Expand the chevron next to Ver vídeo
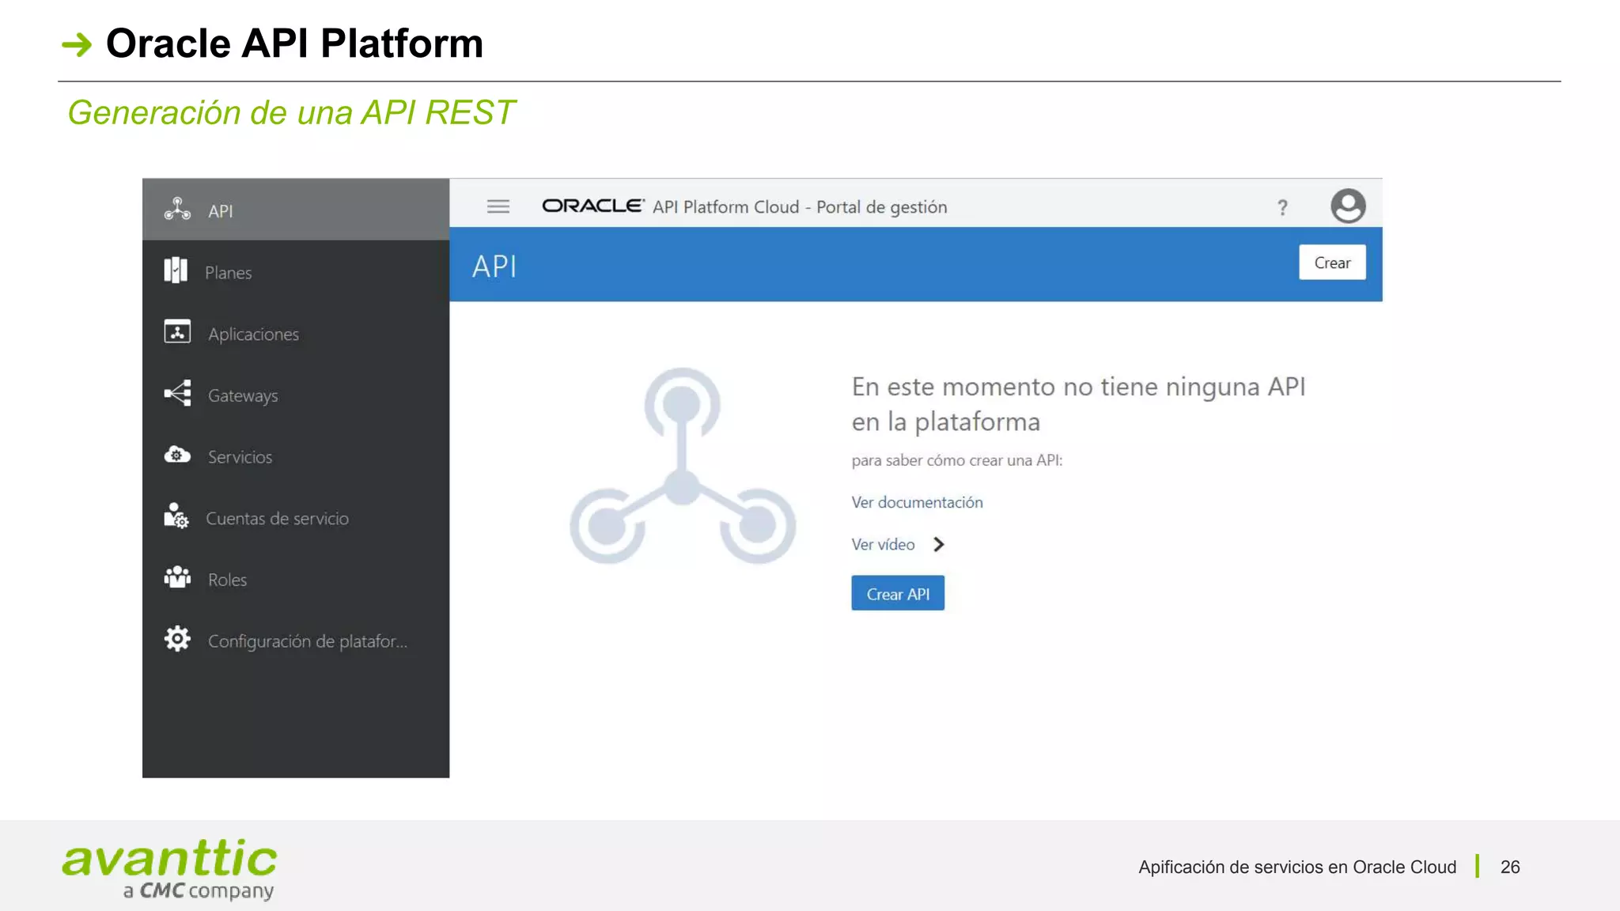This screenshot has width=1620, height=911. coord(938,544)
